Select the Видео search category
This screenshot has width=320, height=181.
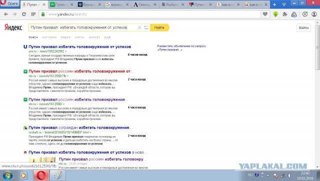pyautogui.click(x=65, y=37)
